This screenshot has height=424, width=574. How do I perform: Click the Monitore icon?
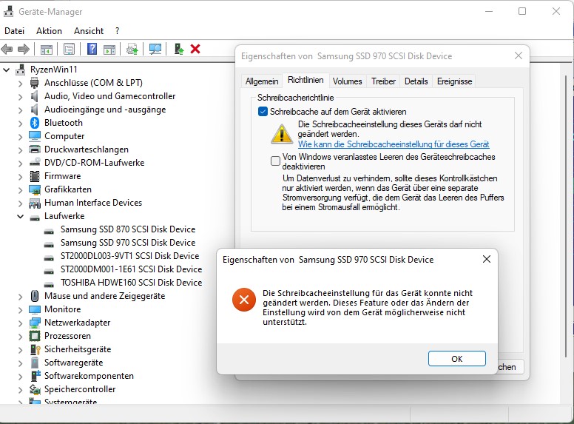(x=35, y=309)
